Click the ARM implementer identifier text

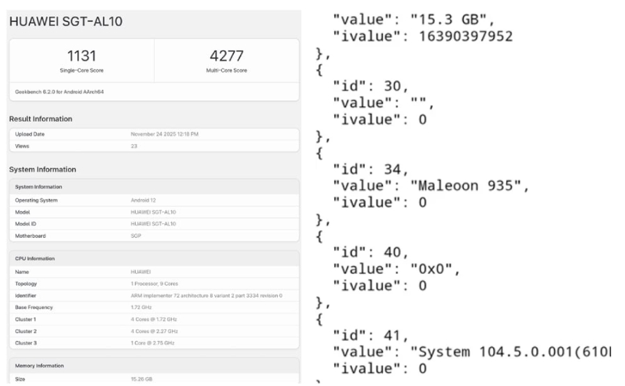click(x=206, y=296)
